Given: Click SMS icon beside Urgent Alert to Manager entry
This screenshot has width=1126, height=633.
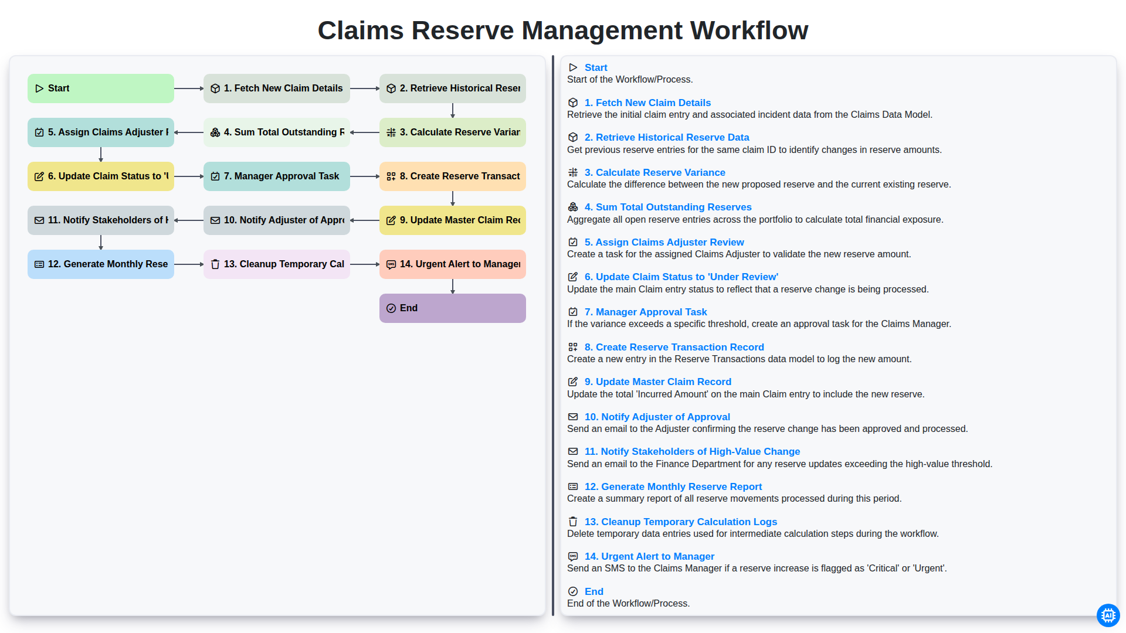Looking at the screenshot, I should tap(573, 556).
